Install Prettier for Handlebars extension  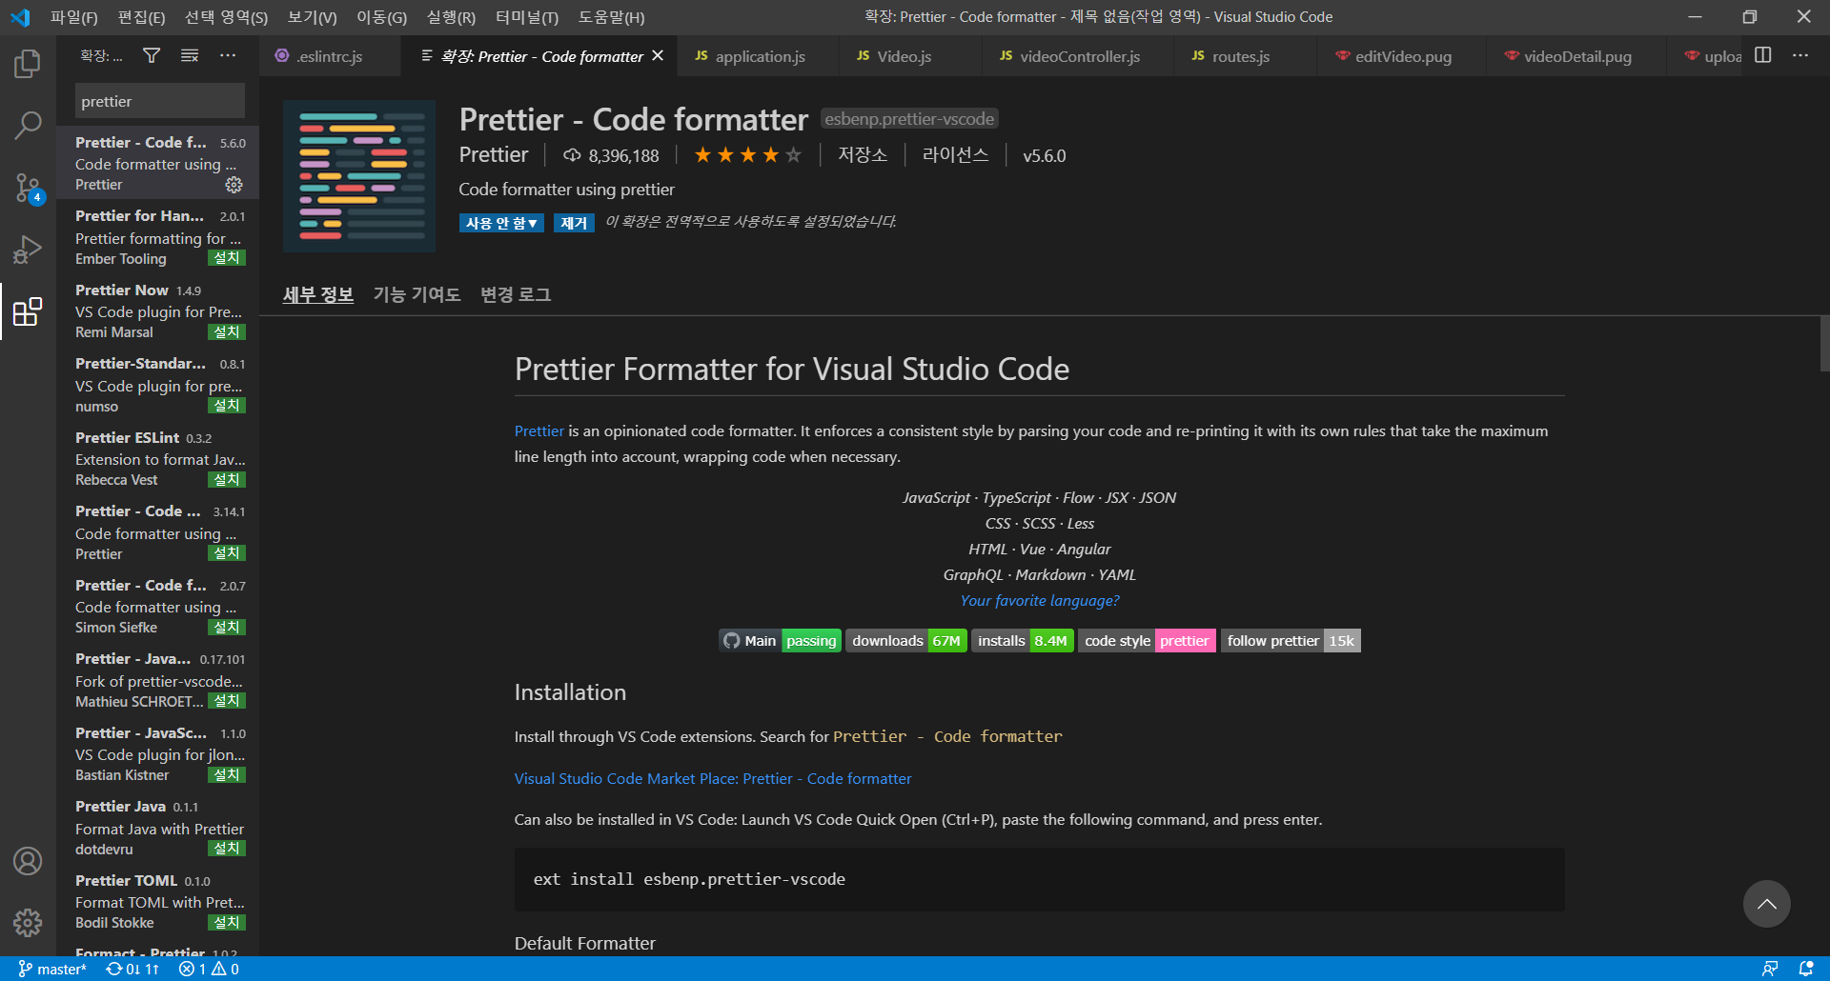tap(227, 258)
